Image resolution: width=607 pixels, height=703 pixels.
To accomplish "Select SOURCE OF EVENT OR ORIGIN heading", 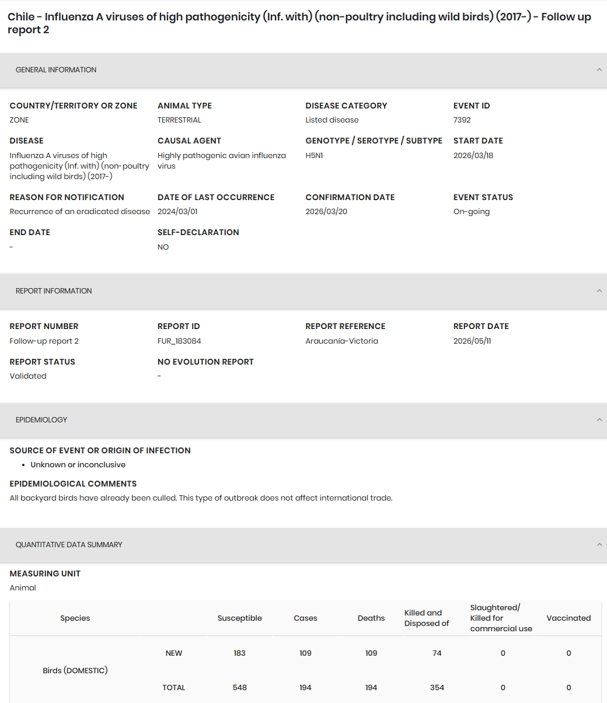I will point(100,451).
